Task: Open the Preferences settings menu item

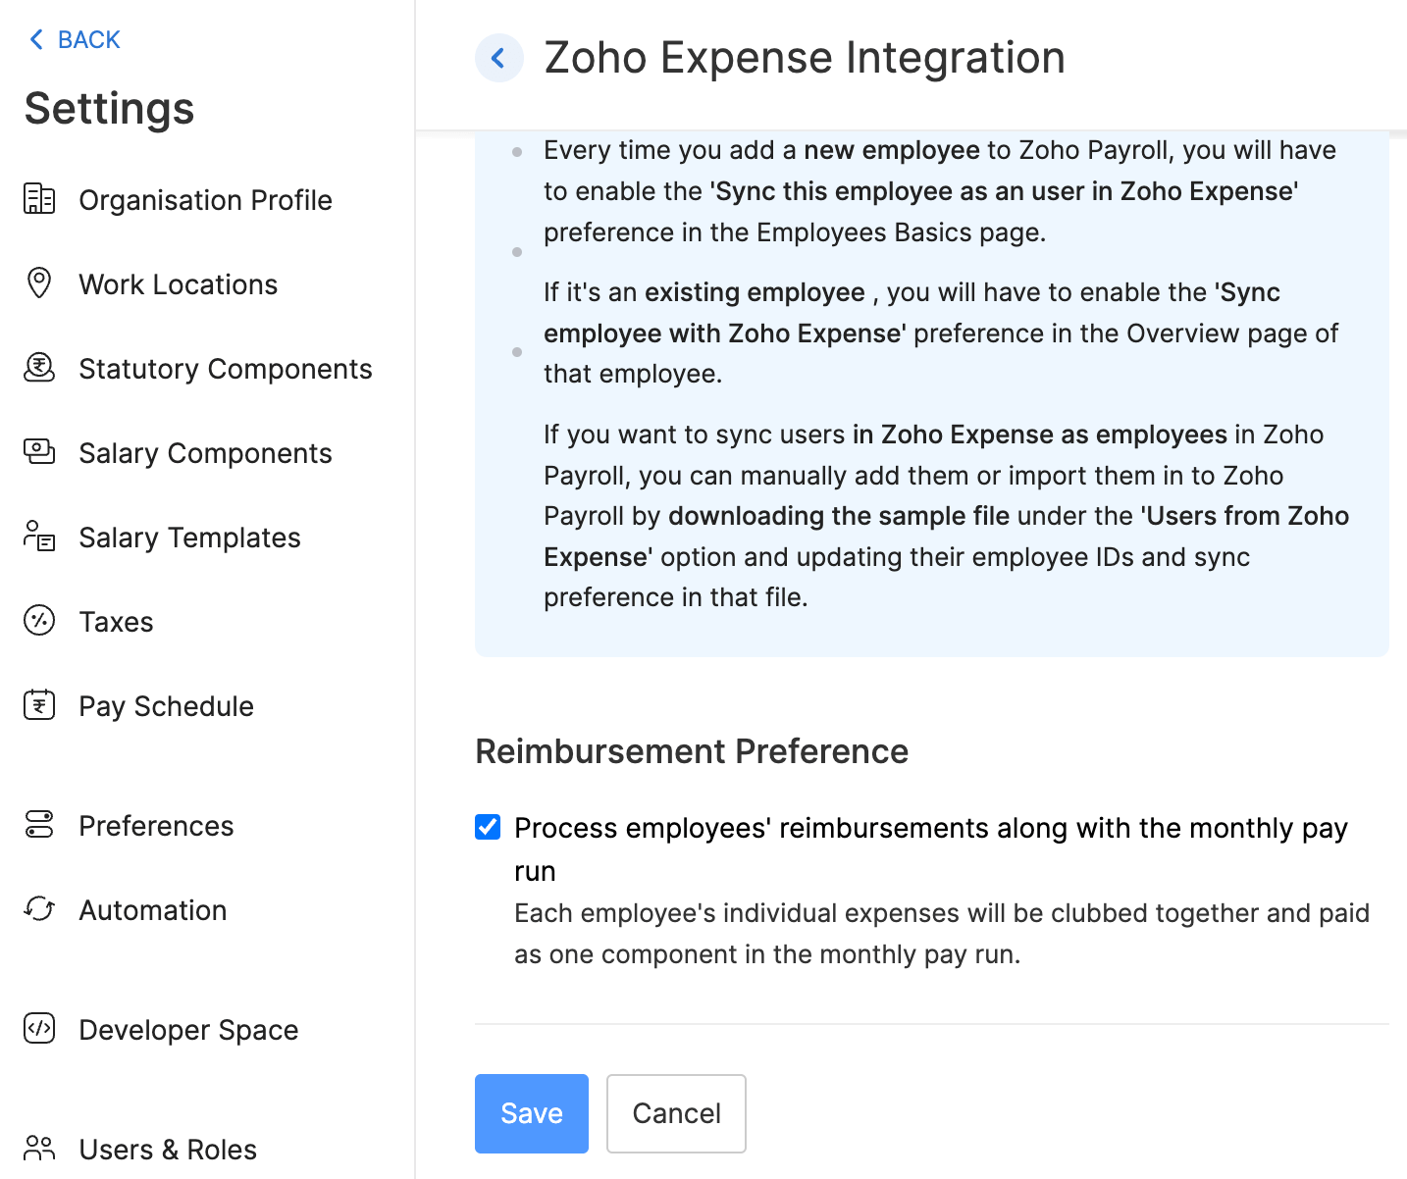Action: [156, 826]
